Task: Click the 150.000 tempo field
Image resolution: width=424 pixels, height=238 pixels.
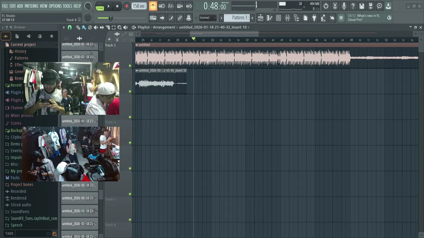Action: pyautogui.click(x=139, y=6)
